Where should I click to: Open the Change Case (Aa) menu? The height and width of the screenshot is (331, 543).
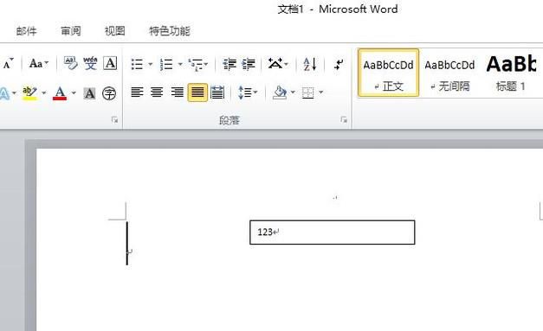(39, 64)
